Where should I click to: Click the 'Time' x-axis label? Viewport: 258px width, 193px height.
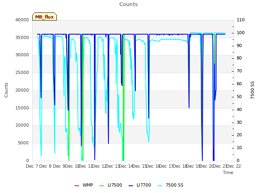(228, 172)
